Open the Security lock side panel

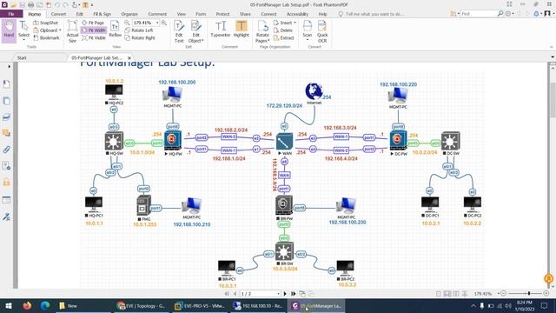coord(6,182)
